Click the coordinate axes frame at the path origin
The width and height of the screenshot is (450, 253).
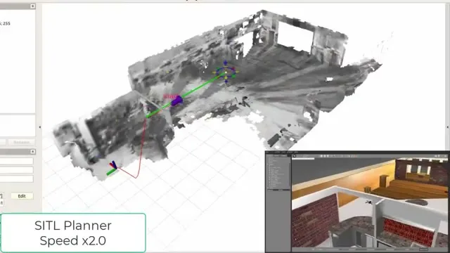point(112,168)
